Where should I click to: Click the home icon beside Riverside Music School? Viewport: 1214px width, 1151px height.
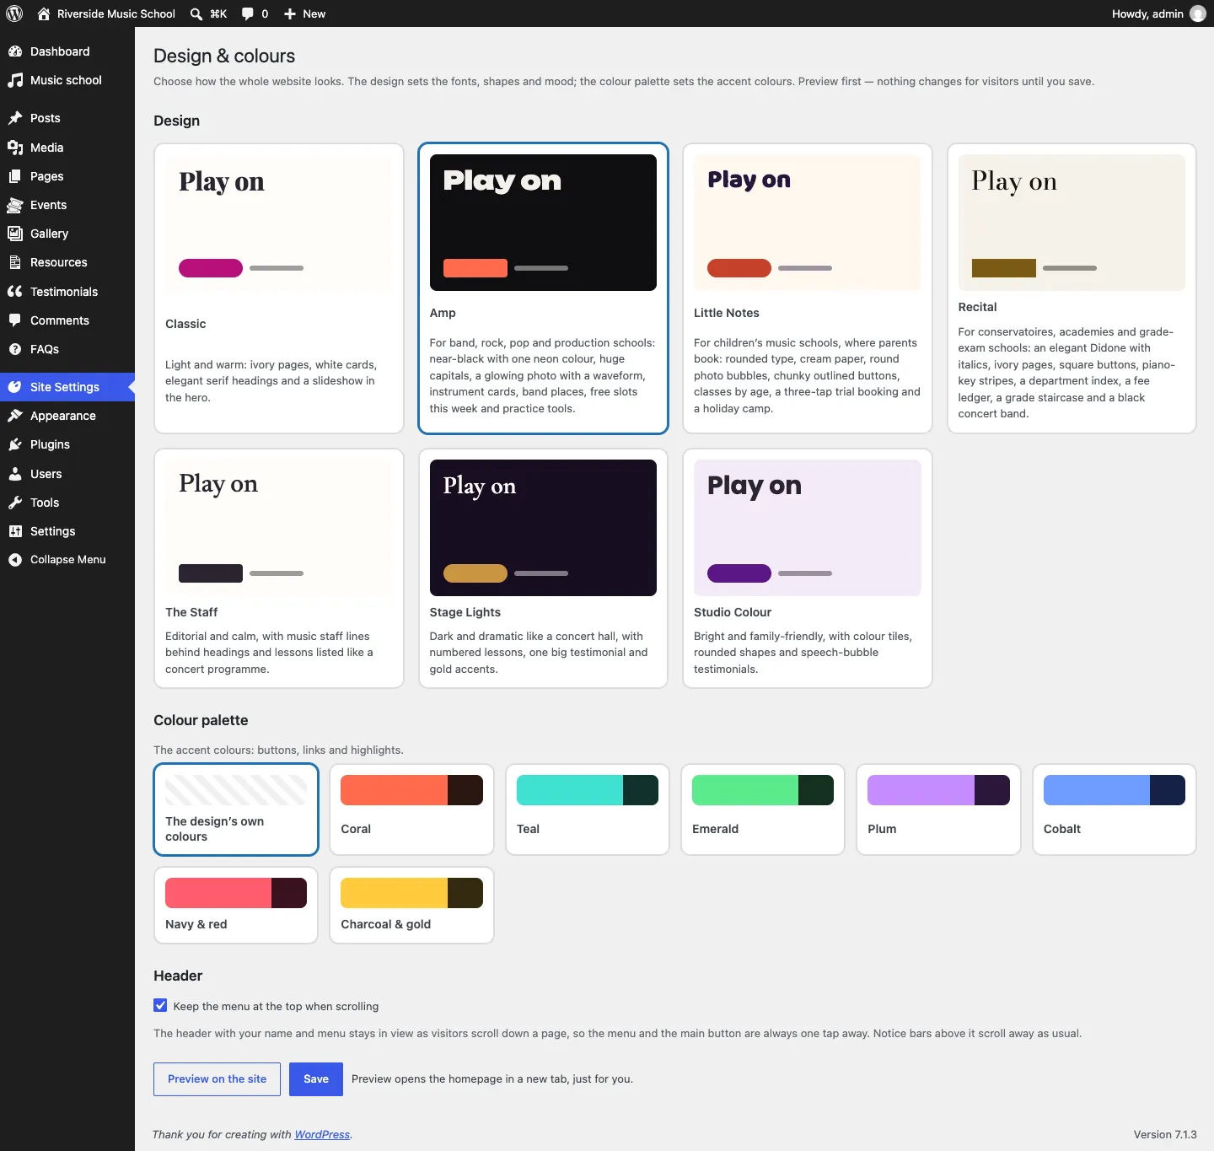(x=44, y=13)
